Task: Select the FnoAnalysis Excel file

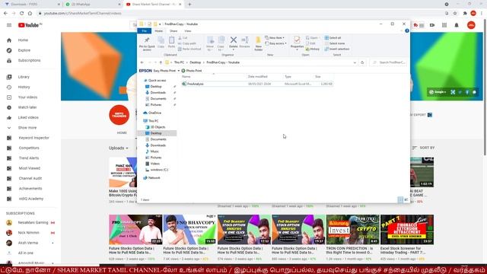Action: 257,84
